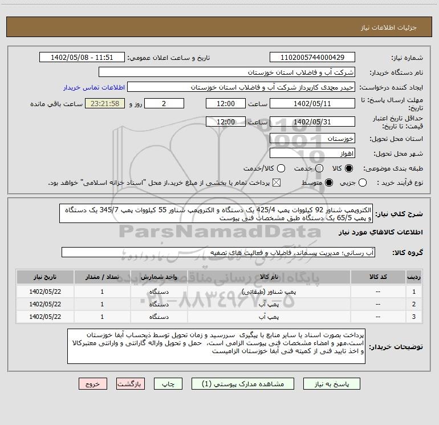Click the چاپ print button
The width and height of the screenshot is (439, 425).
click(x=168, y=384)
